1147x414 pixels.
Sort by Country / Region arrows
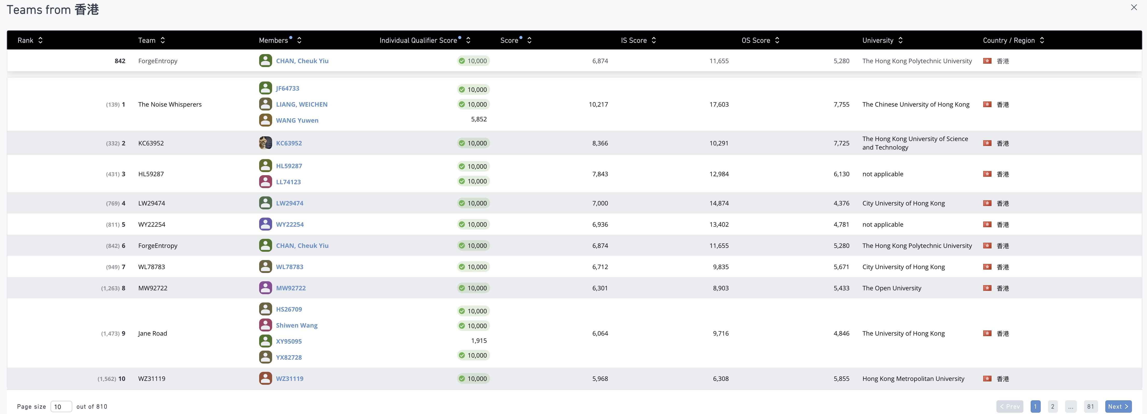(1042, 40)
